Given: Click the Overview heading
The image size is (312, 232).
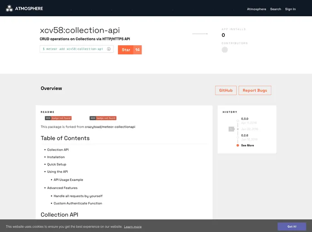Looking at the screenshot, I should 51,88.
